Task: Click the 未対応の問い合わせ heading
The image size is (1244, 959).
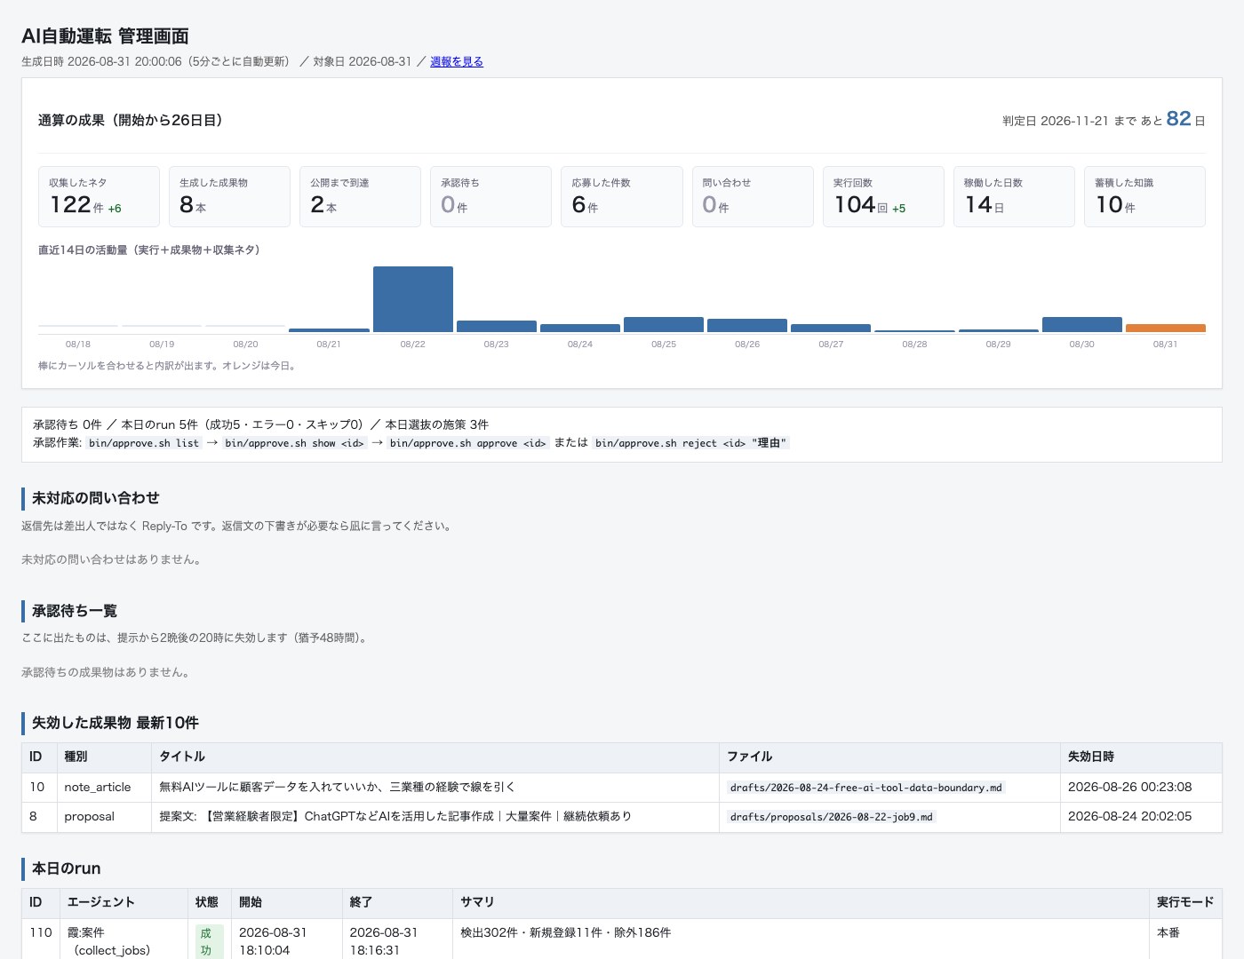Action: [x=96, y=498]
